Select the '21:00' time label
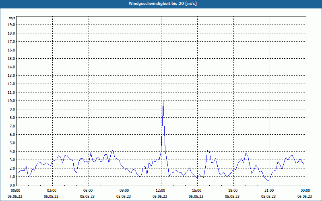Screen dimensions: 322x201 point(270,191)
